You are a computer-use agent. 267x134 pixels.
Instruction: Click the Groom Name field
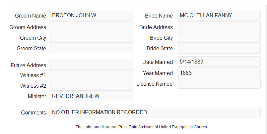point(91,15)
